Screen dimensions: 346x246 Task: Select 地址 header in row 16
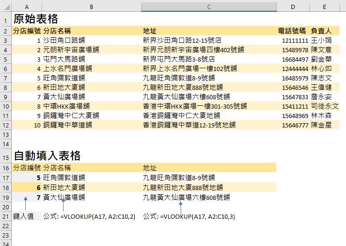coord(150,168)
